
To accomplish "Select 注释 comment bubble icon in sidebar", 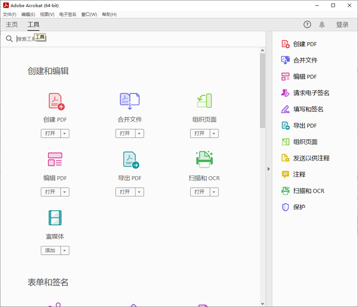I will coord(285,174).
